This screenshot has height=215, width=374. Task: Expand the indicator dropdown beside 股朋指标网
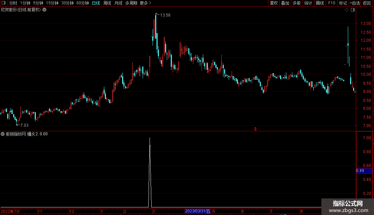pyautogui.click(x=3, y=134)
